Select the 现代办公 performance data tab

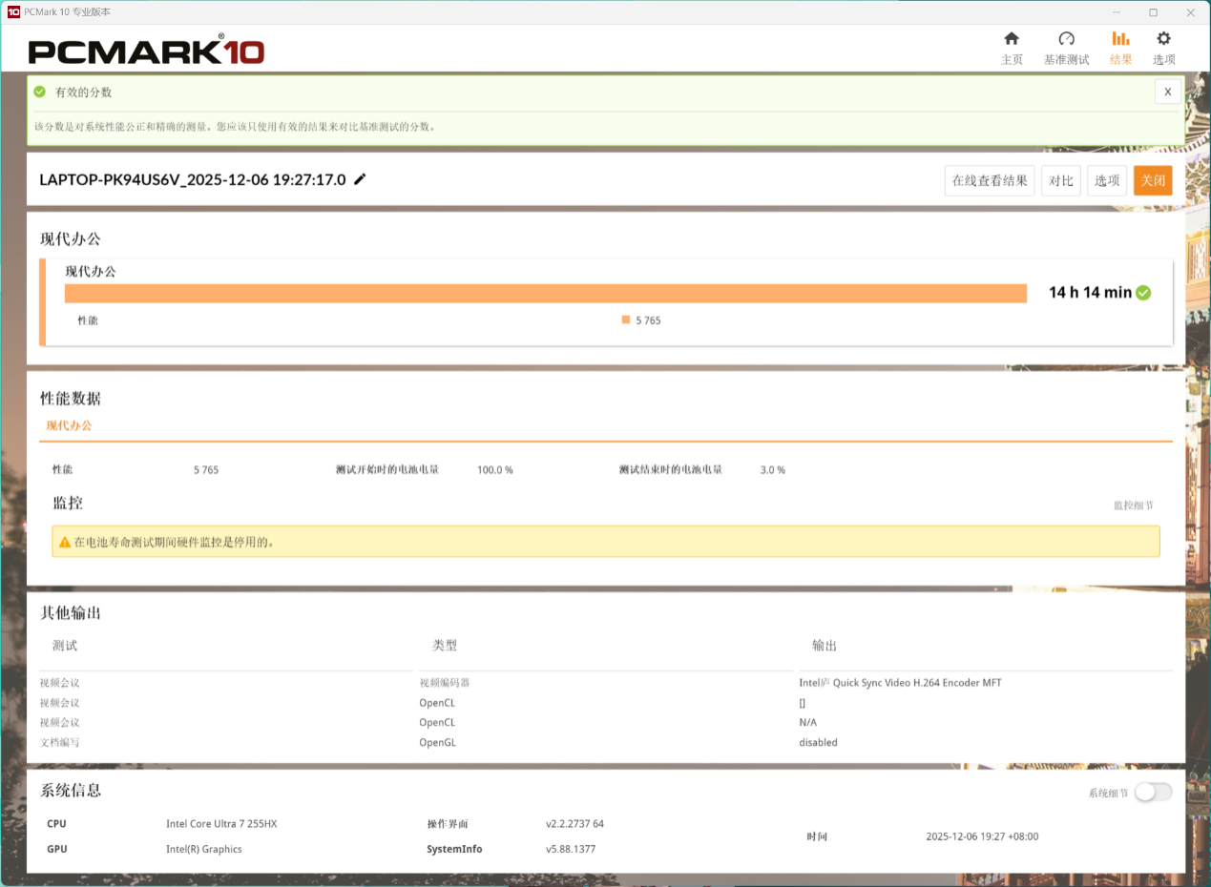point(70,425)
